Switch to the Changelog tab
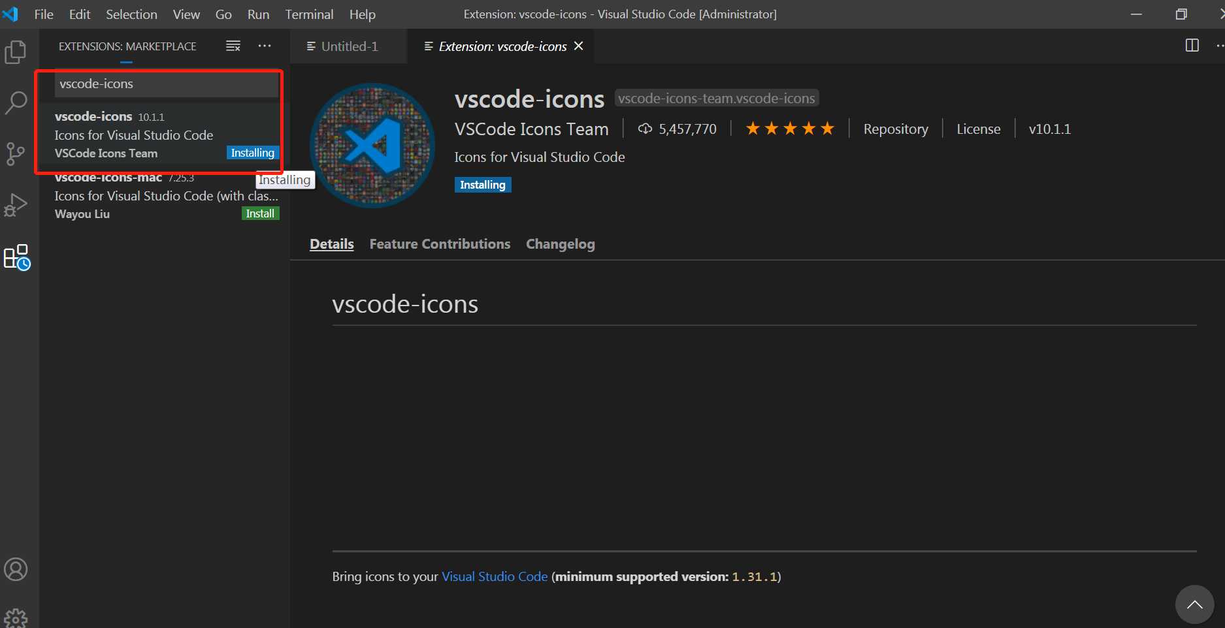 [561, 243]
